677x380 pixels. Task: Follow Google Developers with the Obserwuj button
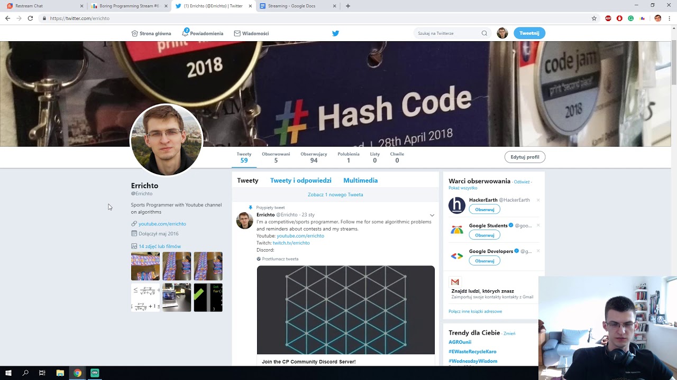(484, 261)
